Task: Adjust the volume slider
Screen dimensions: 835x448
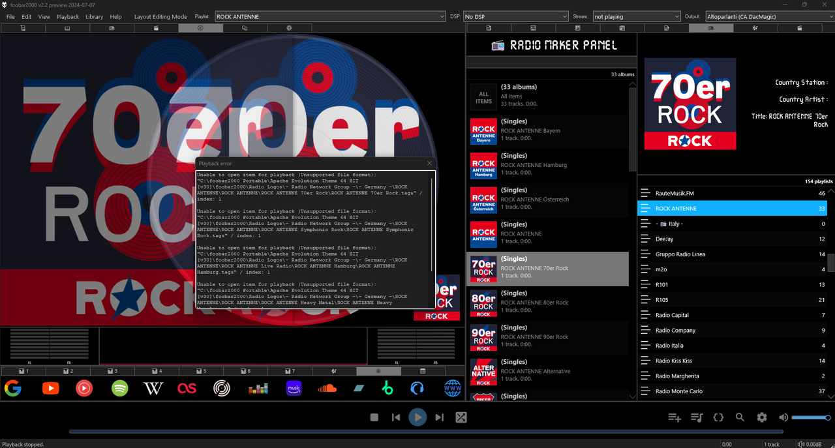Action: [x=811, y=417]
